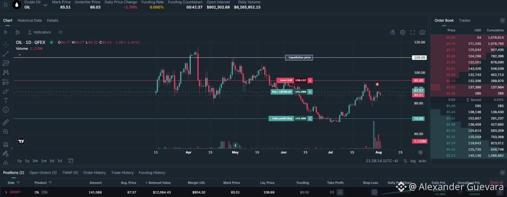Switch chart to fullscreen mode
The width and height of the screenshot is (507, 197).
412,32
